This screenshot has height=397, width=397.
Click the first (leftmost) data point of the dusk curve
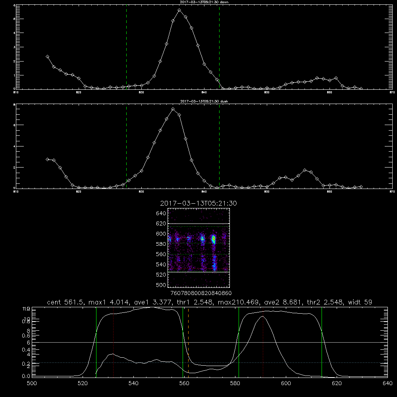click(x=47, y=159)
